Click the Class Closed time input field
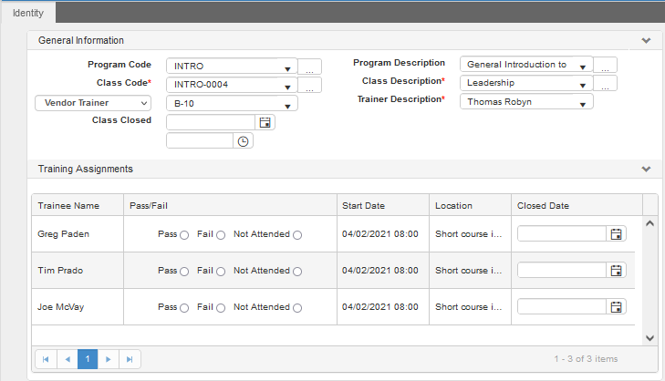665x381 pixels. pyautogui.click(x=200, y=141)
